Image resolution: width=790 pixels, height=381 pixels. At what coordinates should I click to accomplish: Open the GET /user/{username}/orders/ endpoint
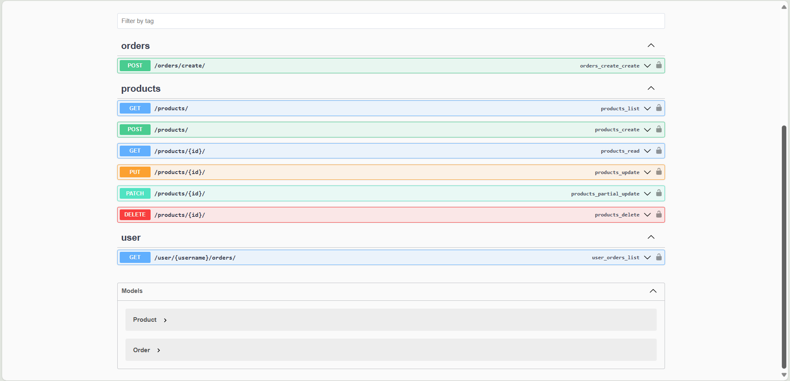[x=391, y=258]
